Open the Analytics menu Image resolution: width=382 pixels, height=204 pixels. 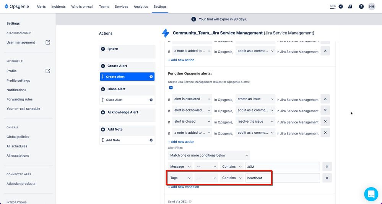tap(141, 6)
